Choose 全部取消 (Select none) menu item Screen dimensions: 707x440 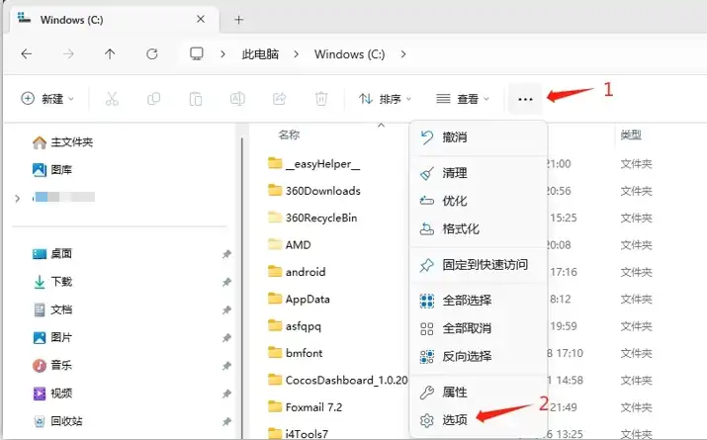point(479,328)
